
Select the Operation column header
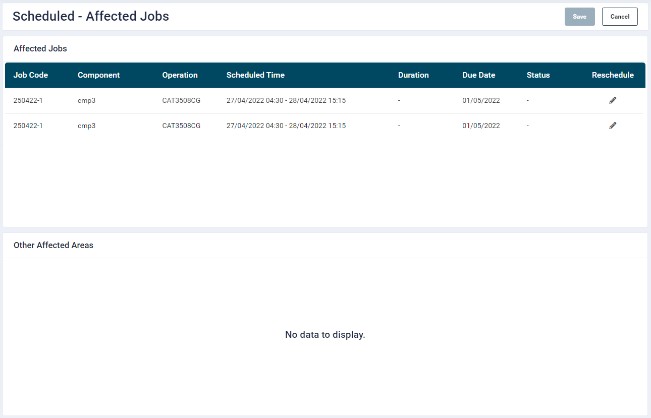pos(180,75)
